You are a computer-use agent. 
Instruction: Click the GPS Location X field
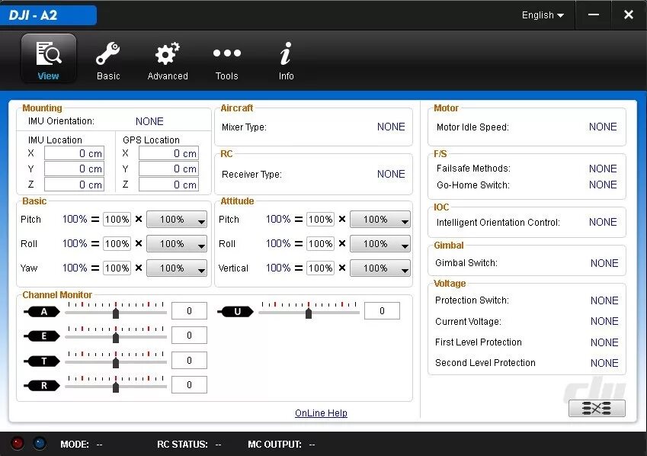click(168, 153)
